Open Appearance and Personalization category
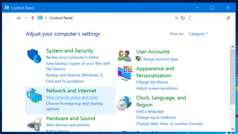 [155, 72]
